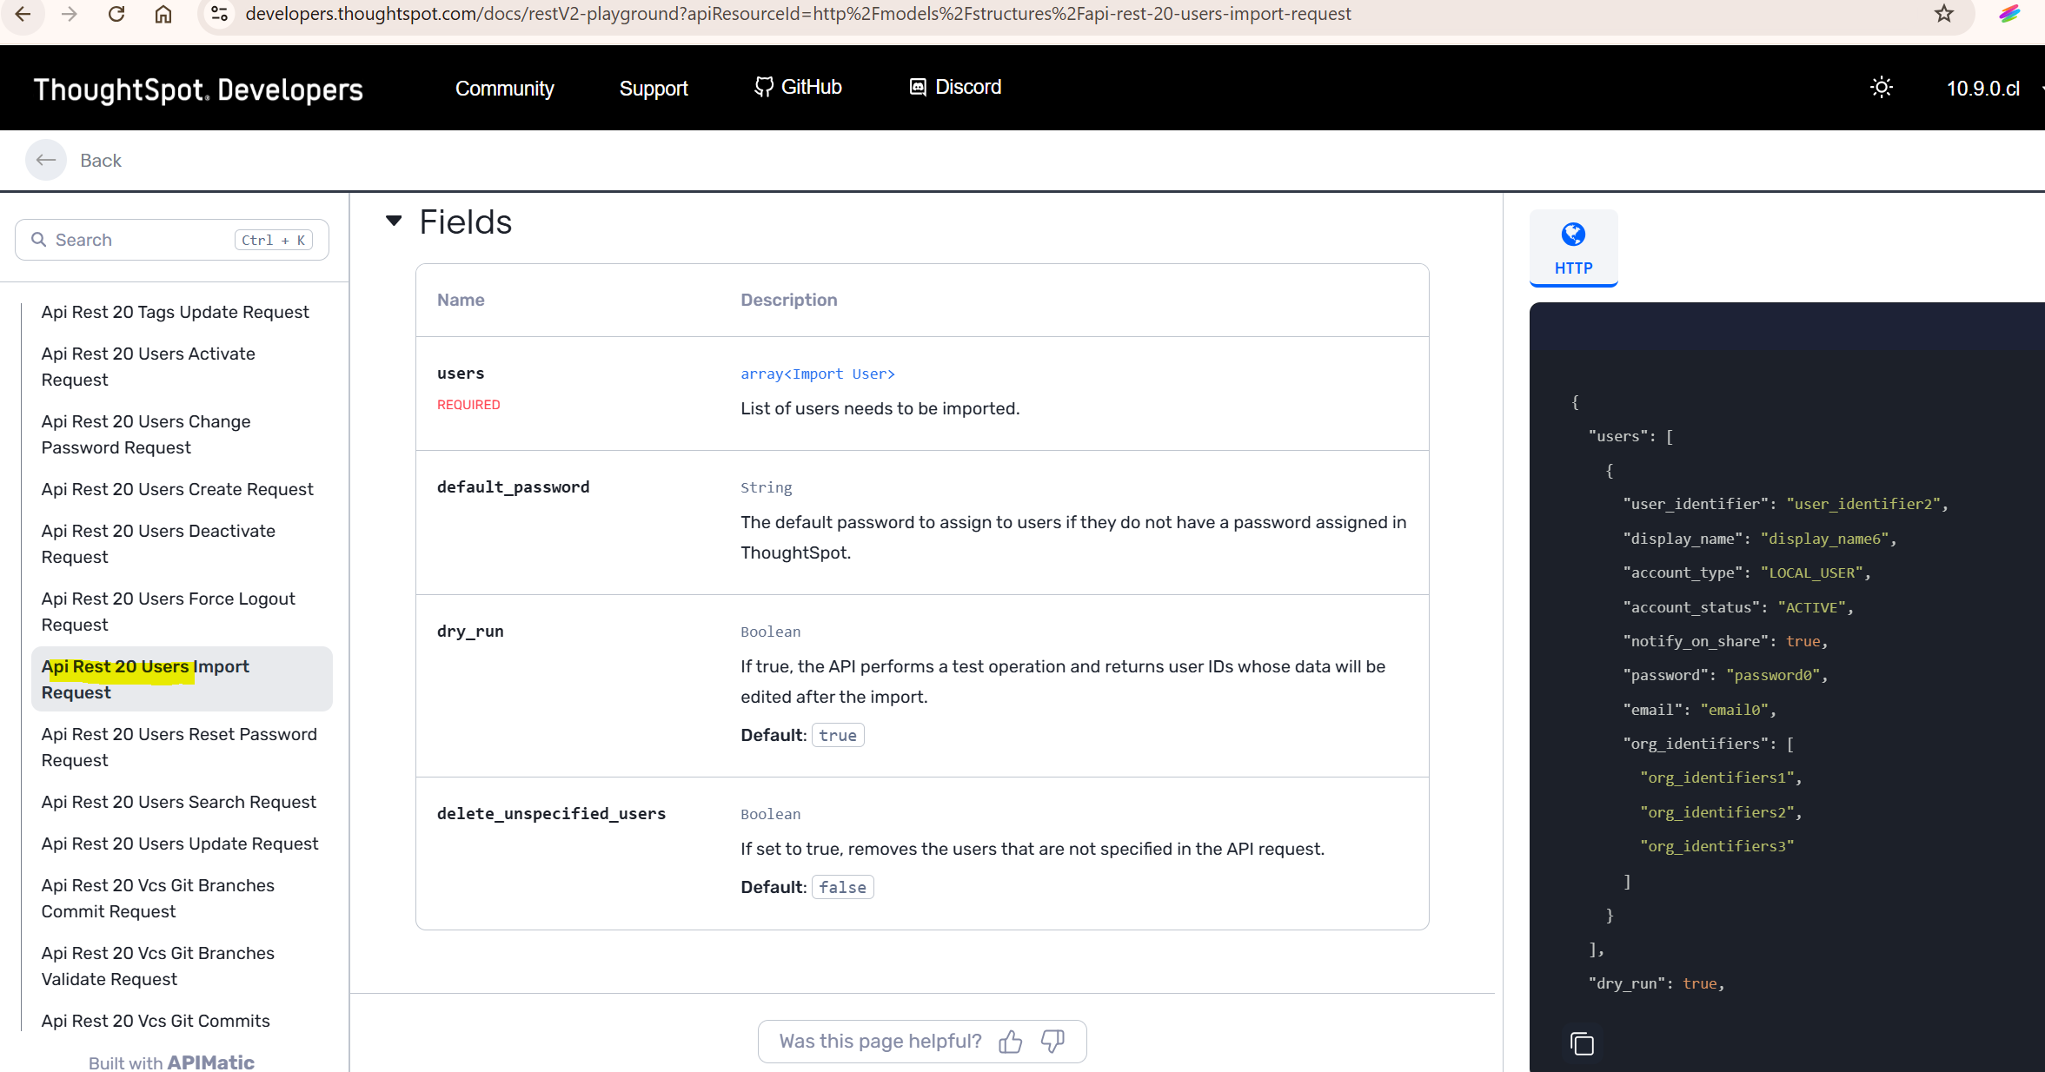
Task: Open Api Rest 20 Users Force Logout Request
Action: point(169,612)
